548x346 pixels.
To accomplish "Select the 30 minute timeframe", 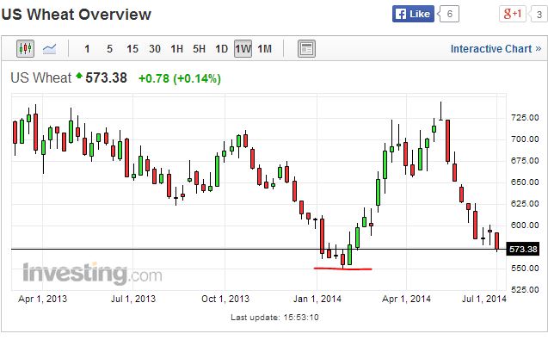I will [155, 49].
